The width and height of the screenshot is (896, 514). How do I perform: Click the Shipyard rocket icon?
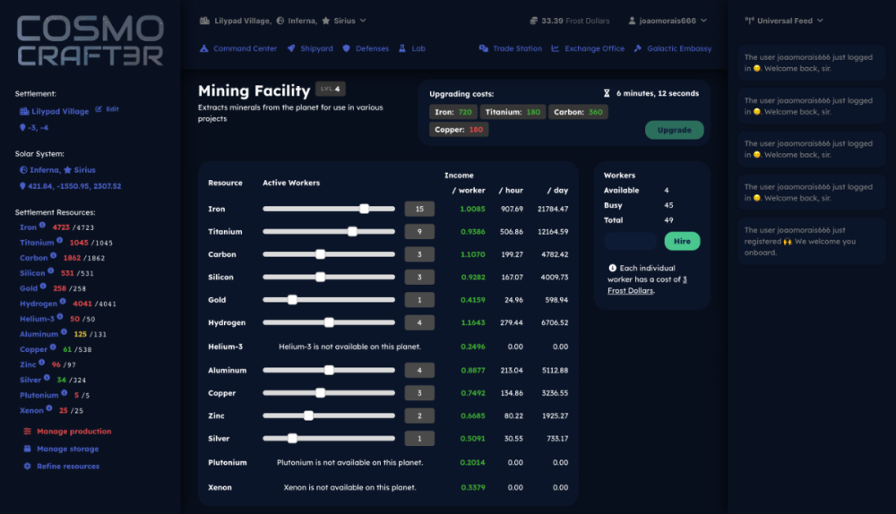291,48
